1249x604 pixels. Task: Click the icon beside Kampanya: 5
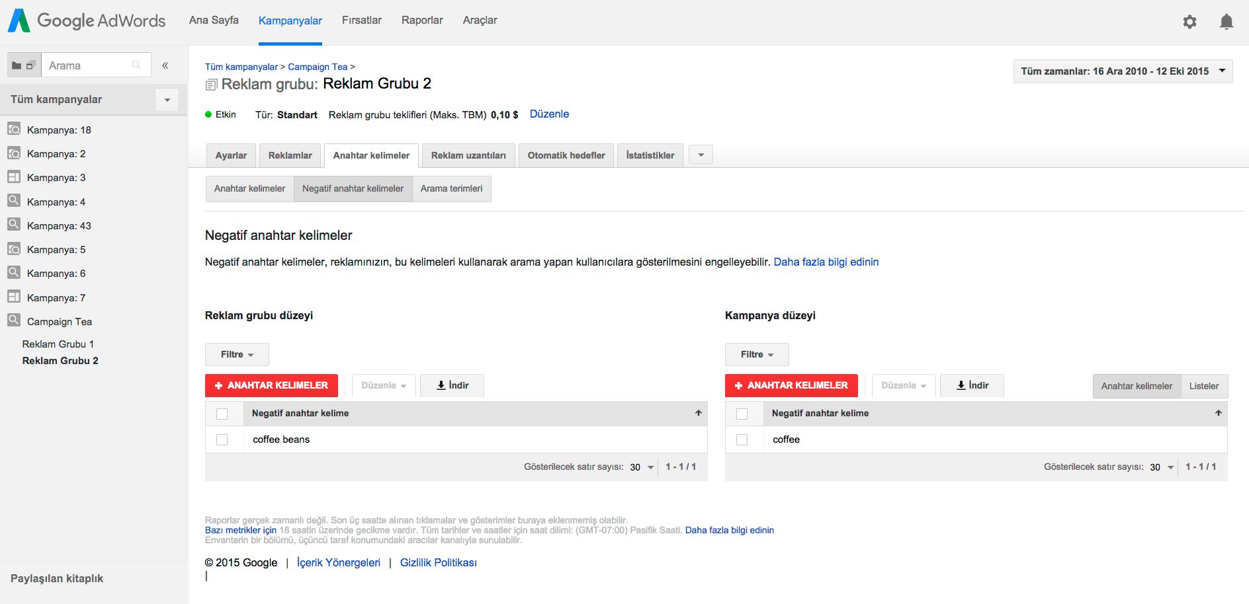click(x=14, y=249)
